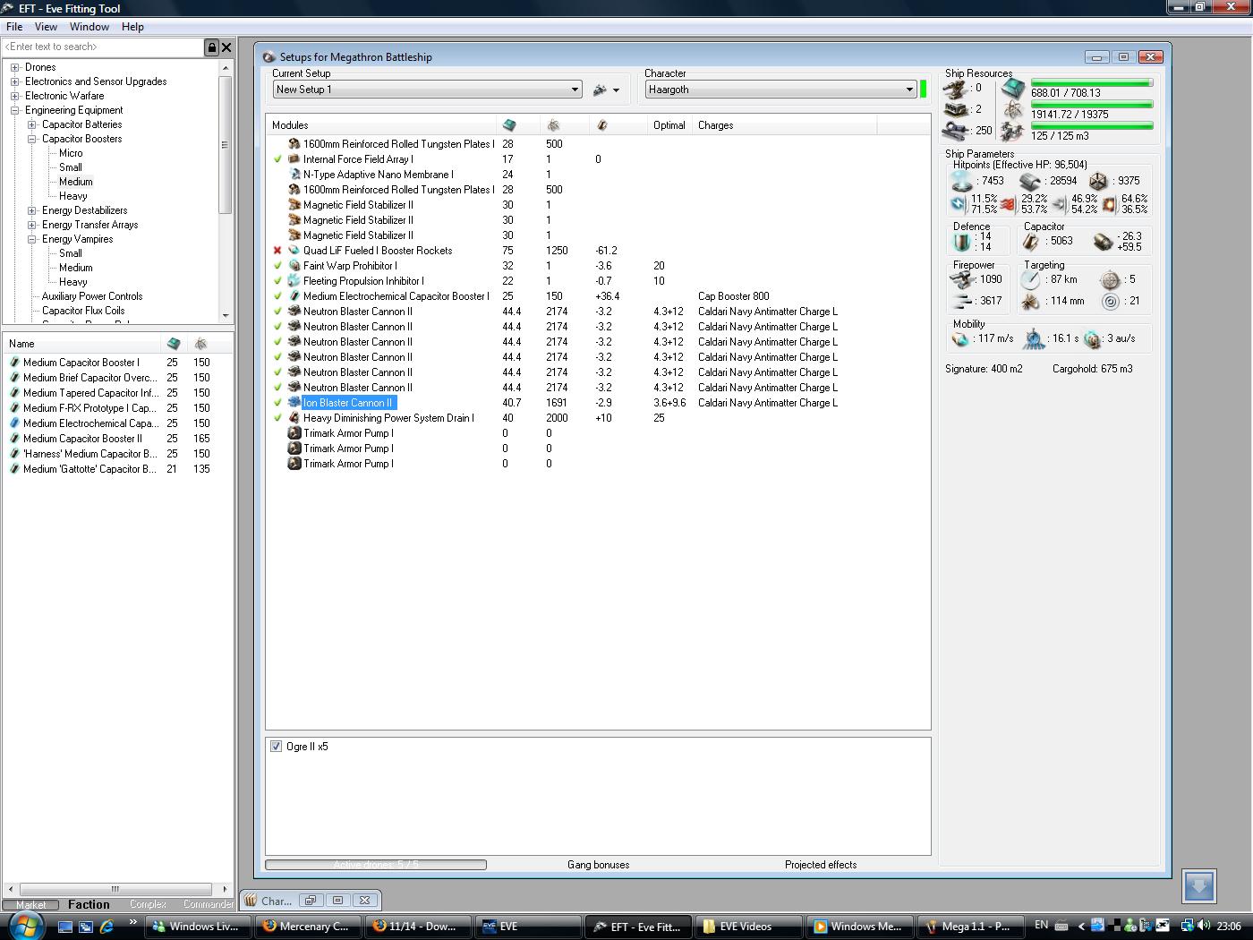Click the max velocity icon next to 117 m/s

[x=961, y=339]
